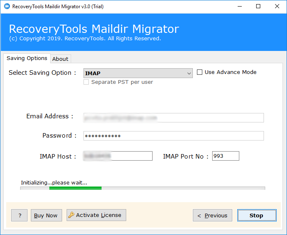Viewport: 287px width, 235px height.
Task: Click the 'Select Saving Option :' label
Action: pyautogui.click(x=42, y=73)
